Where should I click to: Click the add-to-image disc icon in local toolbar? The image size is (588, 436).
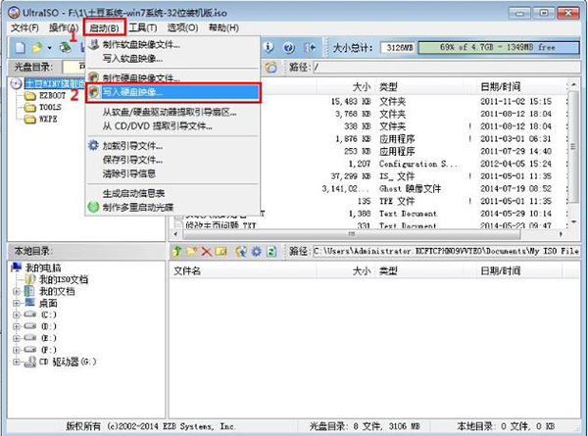[241, 251]
